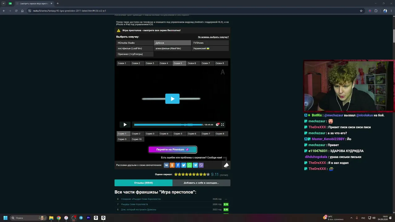Viewport: 395px width, 222px height.
Task: Click the browser address bar URL
Action: (x=70, y=11)
